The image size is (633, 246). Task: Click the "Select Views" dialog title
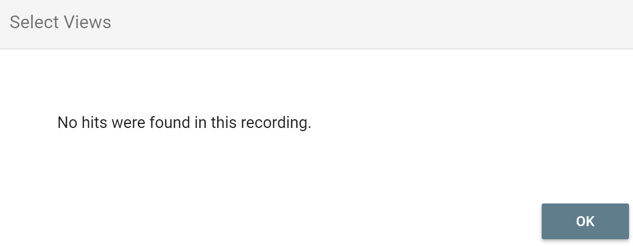60,22
